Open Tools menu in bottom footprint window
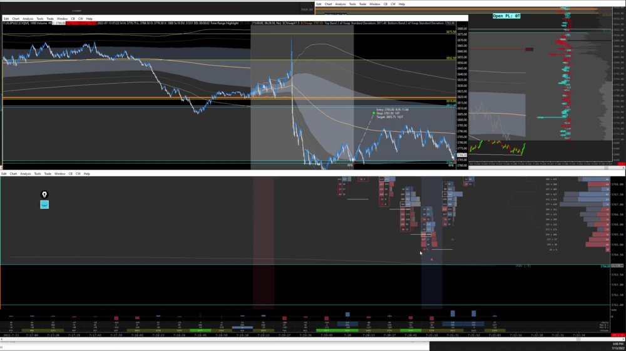The image size is (626, 351). (x=38, y=174)
